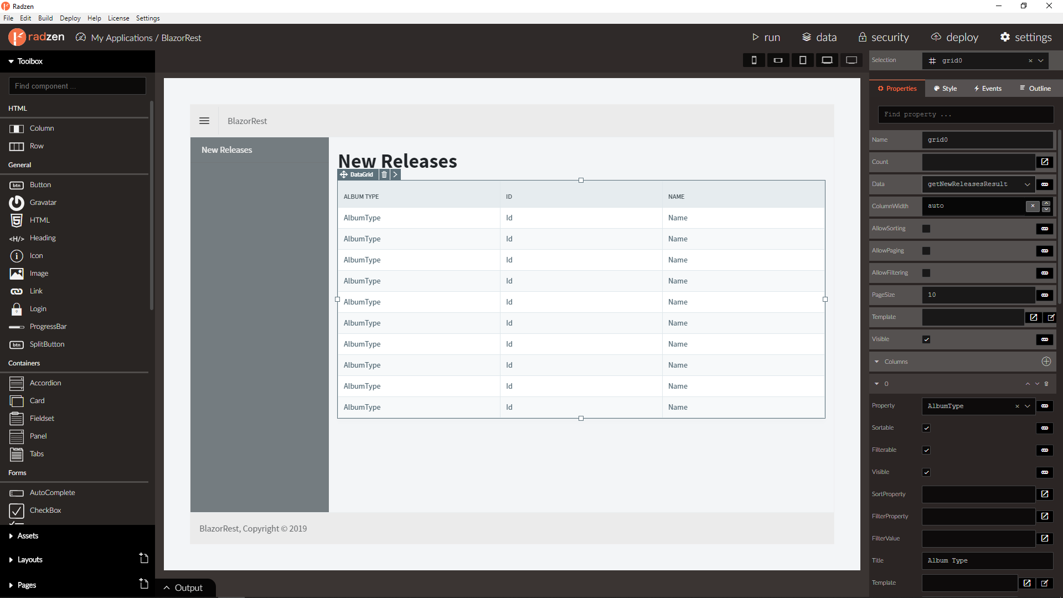
Task: Decrease ColumnWidth with the down stepper
Action: coord(1046,209)
